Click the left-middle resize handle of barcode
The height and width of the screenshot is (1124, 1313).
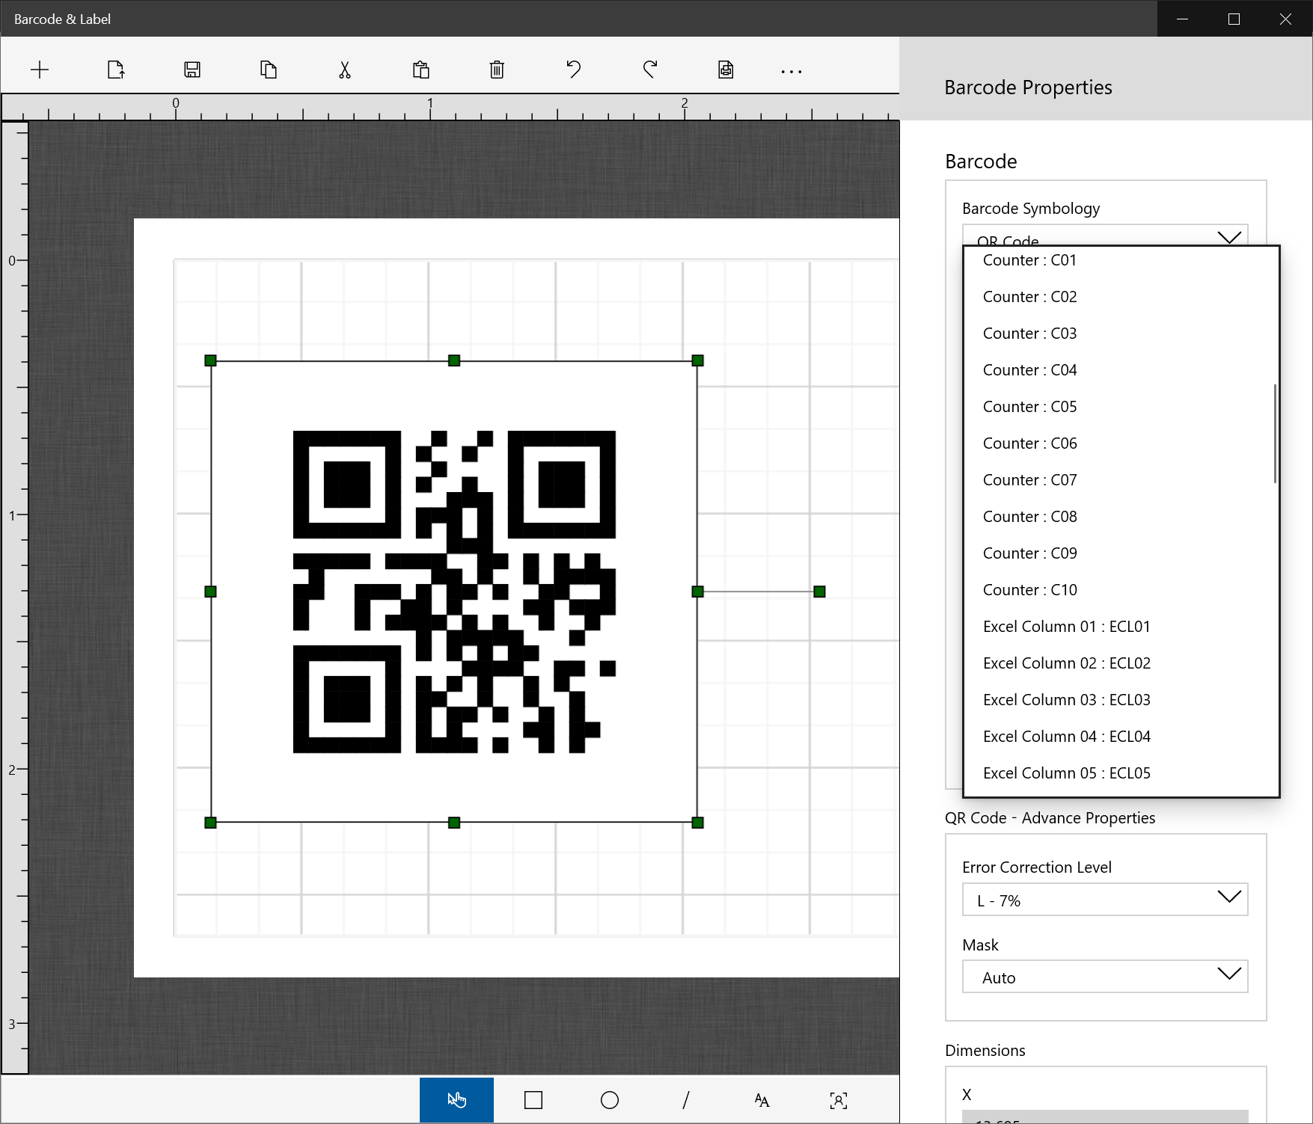[x=210, y=592]
